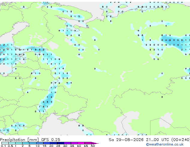Click the 40–45 mm magenta legend swatch

point(81,143)
